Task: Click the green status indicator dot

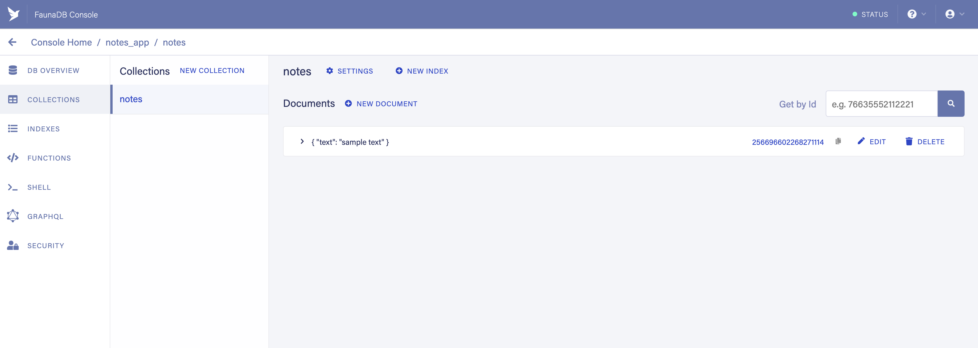Action: [855, 14]
